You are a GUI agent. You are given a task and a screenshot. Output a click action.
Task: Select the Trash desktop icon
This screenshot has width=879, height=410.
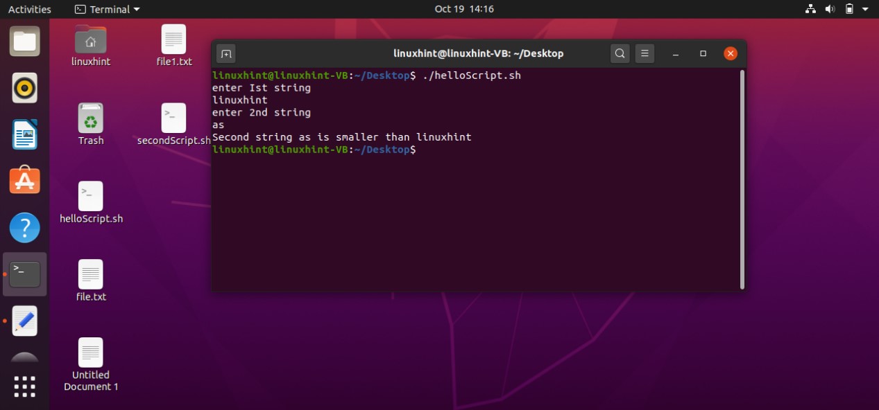click(x=91, y=125)
